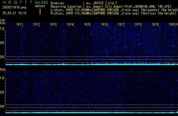This screenshot has height=116, width=178.
Task: Select the 1819 time marker
Action: click(x=155, y=25)
